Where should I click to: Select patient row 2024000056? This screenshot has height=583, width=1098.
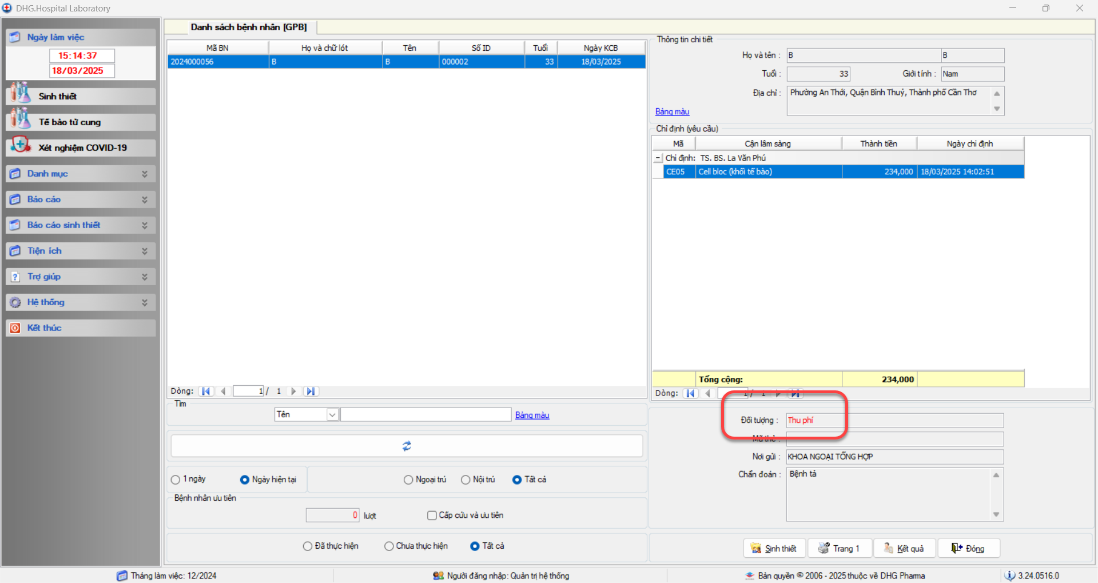tap(407, 62)
